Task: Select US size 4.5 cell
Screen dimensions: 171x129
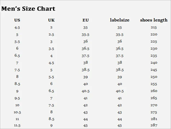Action: coord(17,27)
